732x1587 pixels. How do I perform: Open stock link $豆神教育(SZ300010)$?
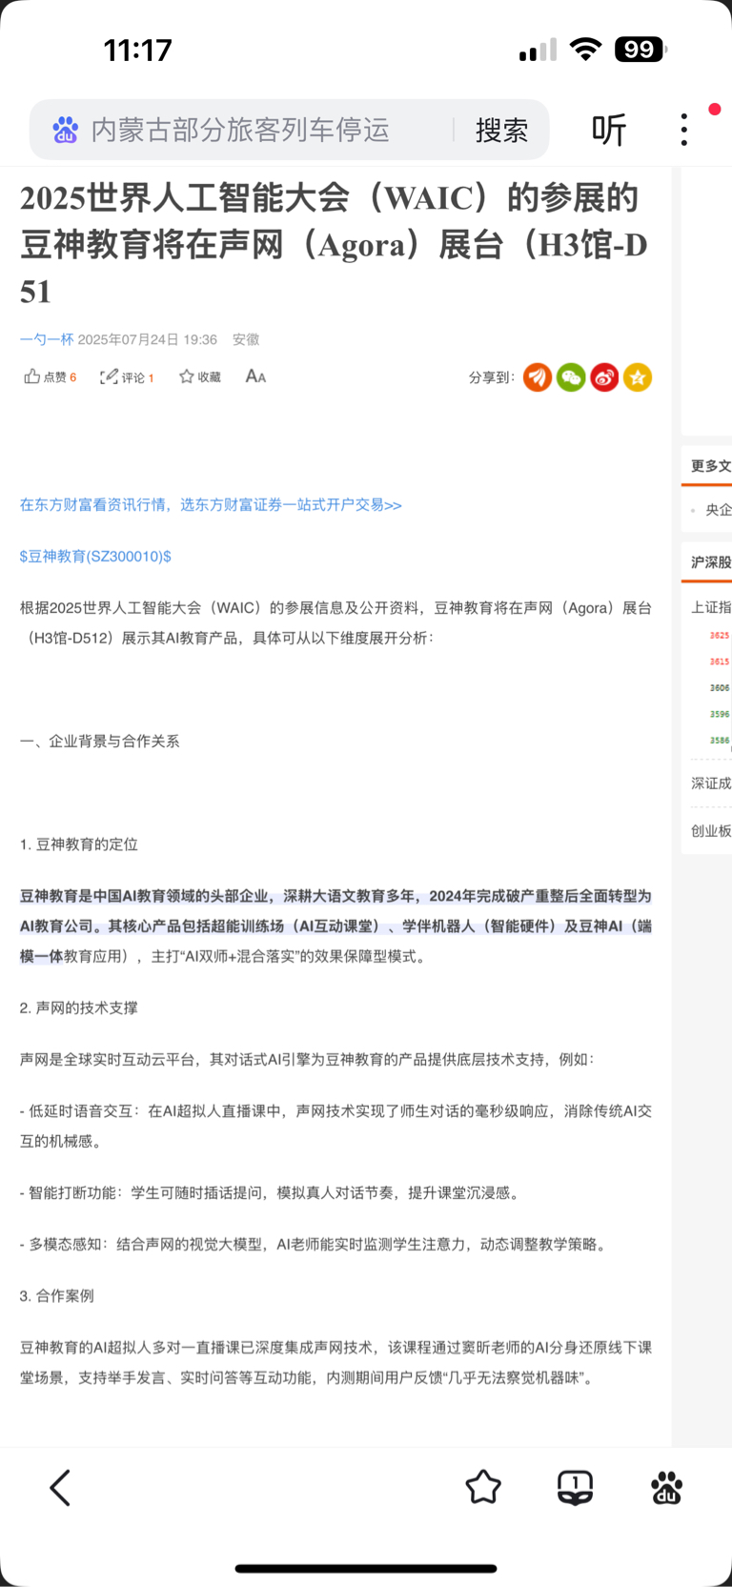[95, 557]
